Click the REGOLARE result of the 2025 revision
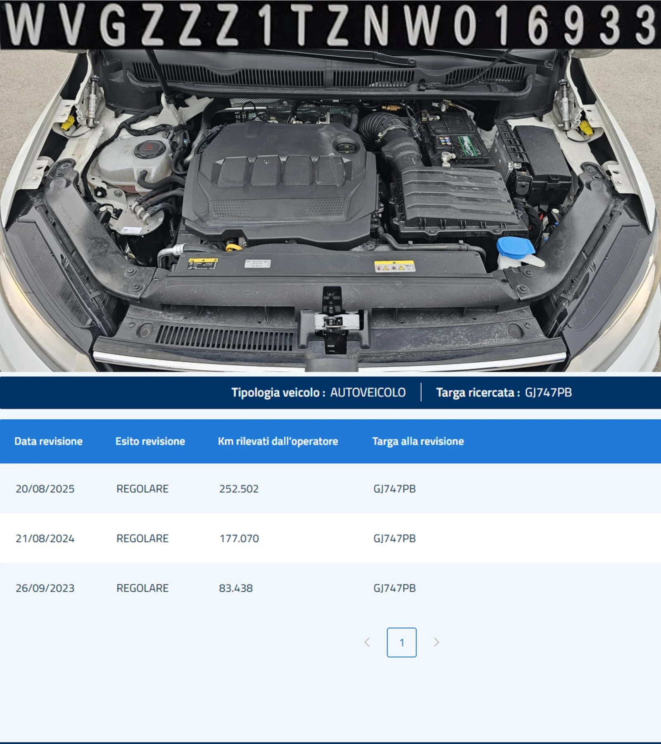The width and height of the screenshot is (661, 744). pyautogui.click(x=143, y=489)
